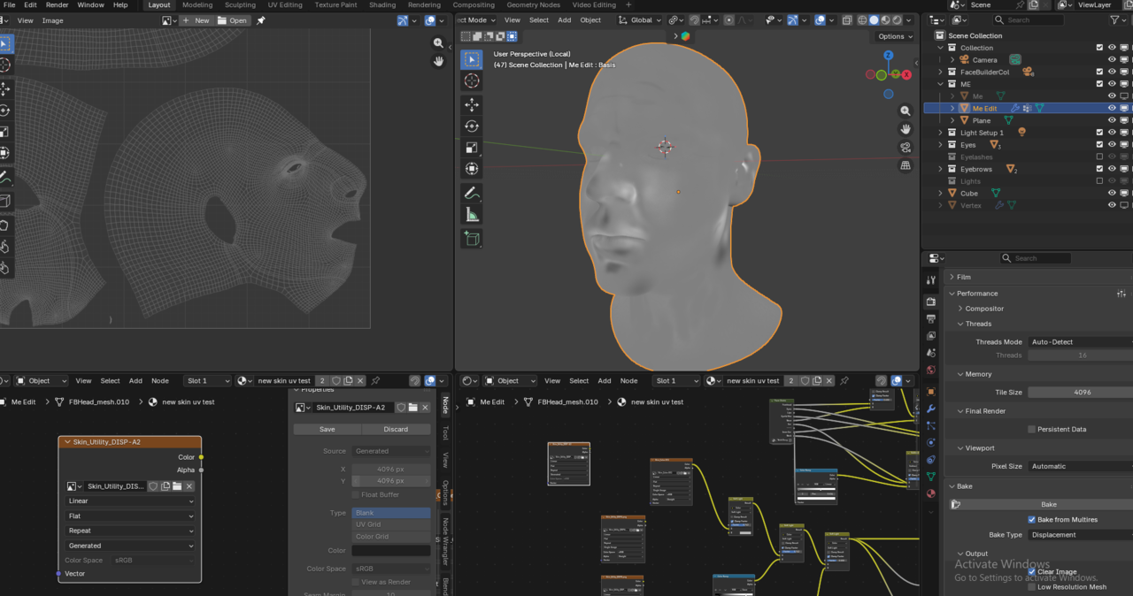The image size is (1133, 596).
Task: Expand the Film panel
Action: coord(964,277)
